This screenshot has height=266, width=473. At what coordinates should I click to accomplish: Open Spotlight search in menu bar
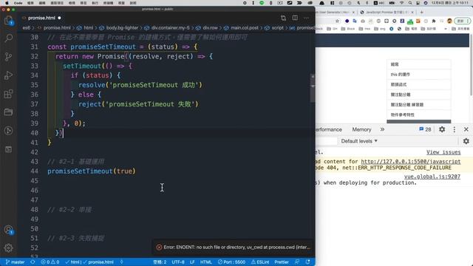tap(410, 3)
